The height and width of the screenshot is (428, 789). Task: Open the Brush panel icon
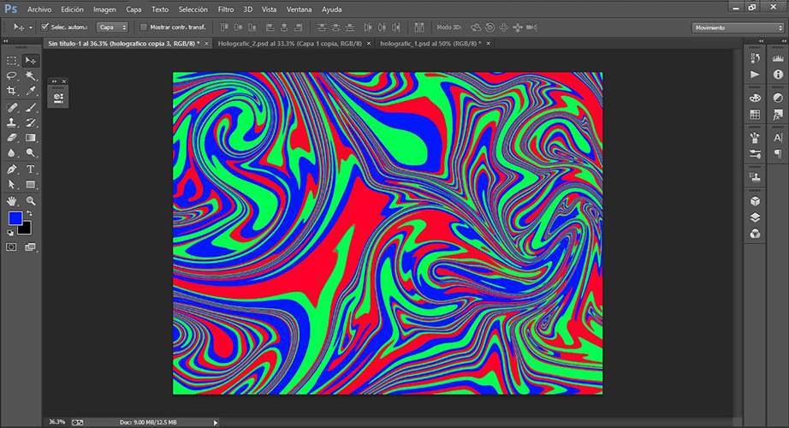[755, 153]
